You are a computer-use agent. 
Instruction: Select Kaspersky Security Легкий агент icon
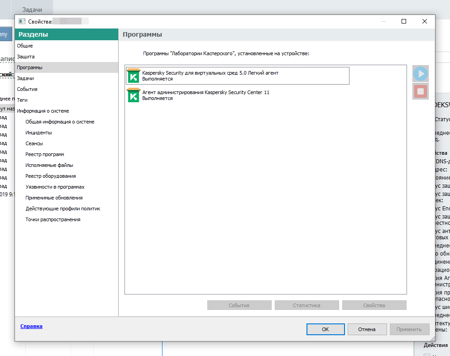(x=134, y=76)
